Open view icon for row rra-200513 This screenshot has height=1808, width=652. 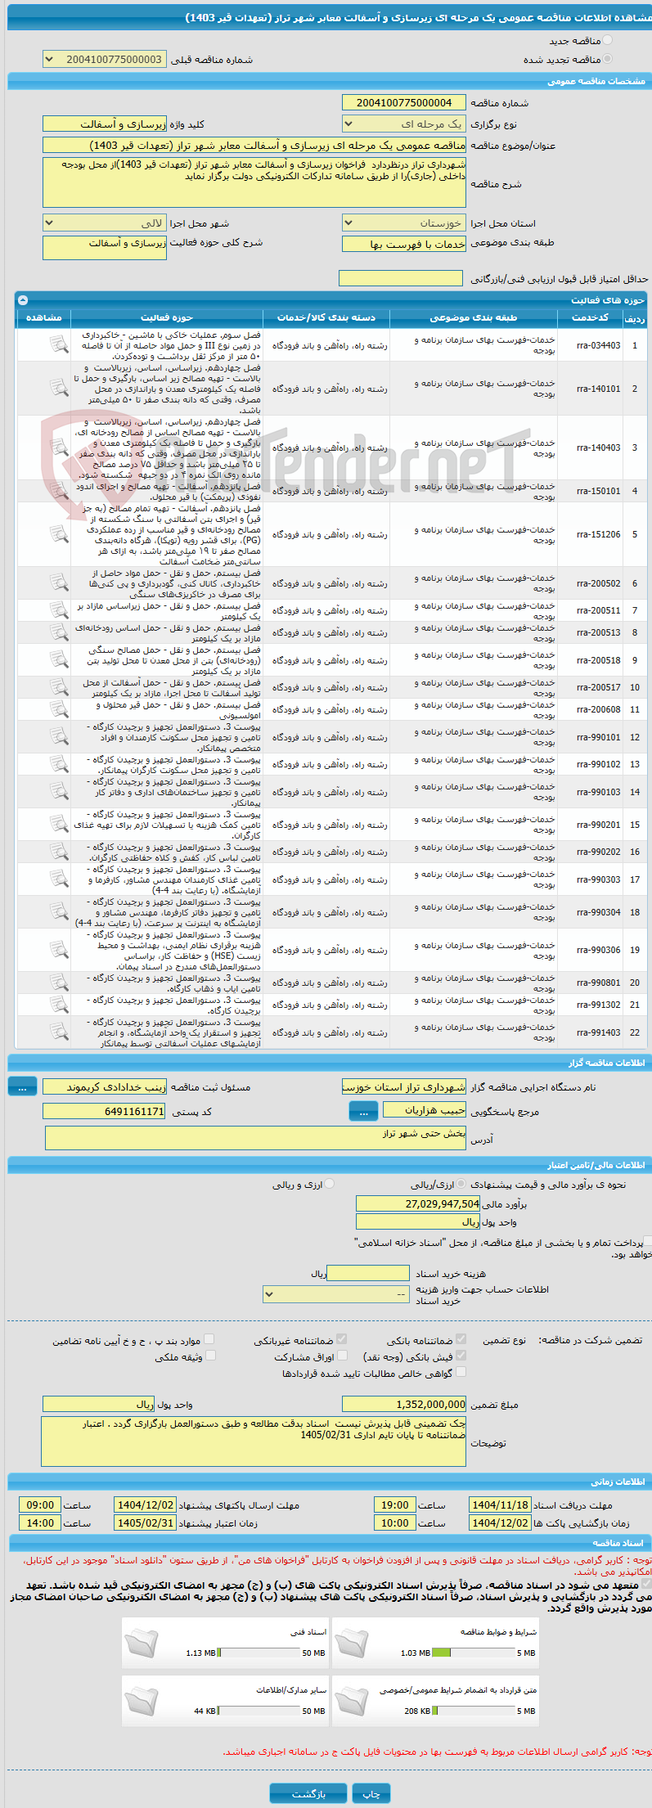click(58, 632)
